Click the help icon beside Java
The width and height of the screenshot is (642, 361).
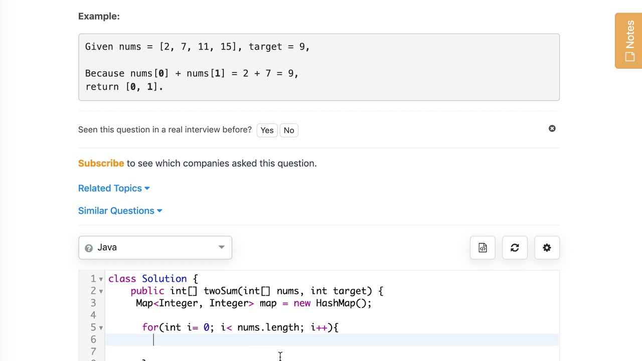coord(89,248)
